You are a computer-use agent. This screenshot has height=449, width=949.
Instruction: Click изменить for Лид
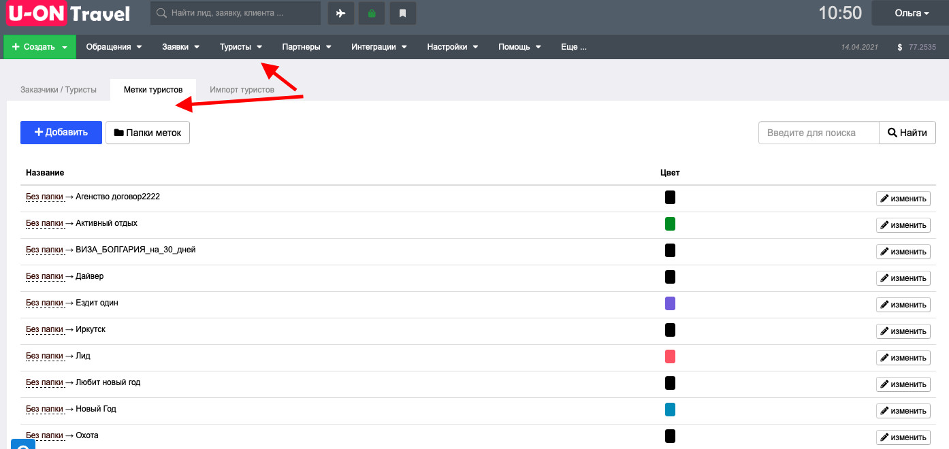point(903,358)
